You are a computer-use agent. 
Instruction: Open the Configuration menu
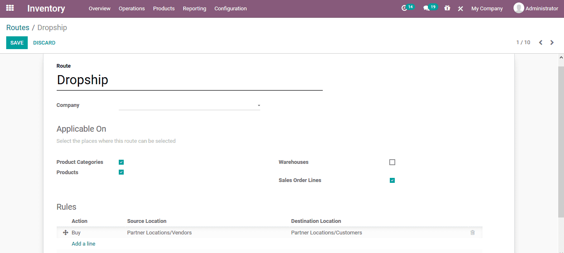coord(230,8)
